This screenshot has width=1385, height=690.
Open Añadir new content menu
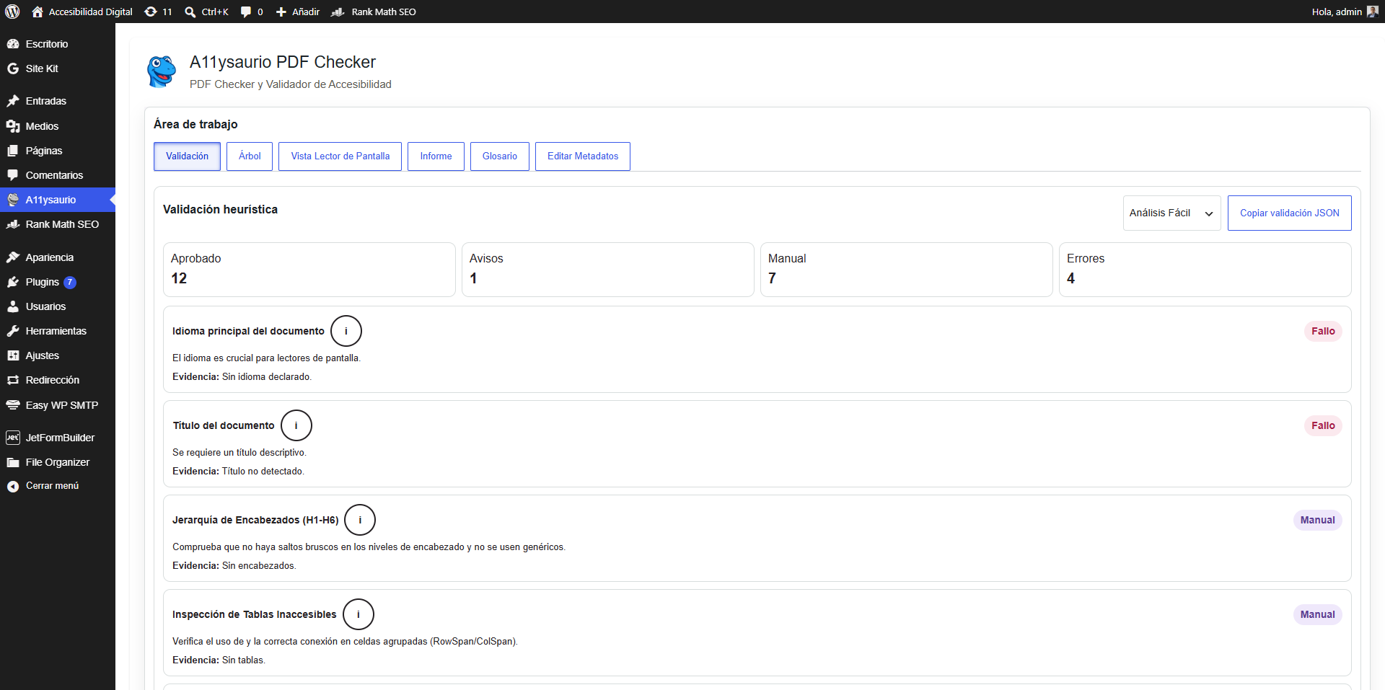tap(298, 12)
